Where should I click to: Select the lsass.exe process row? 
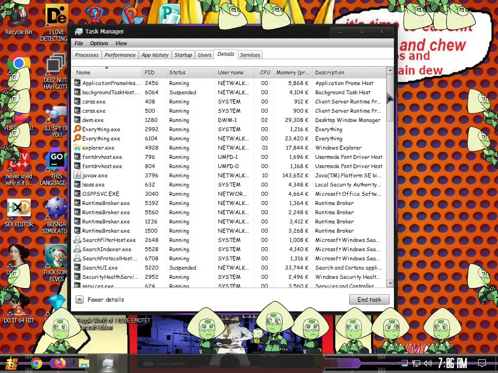[229, 184]
